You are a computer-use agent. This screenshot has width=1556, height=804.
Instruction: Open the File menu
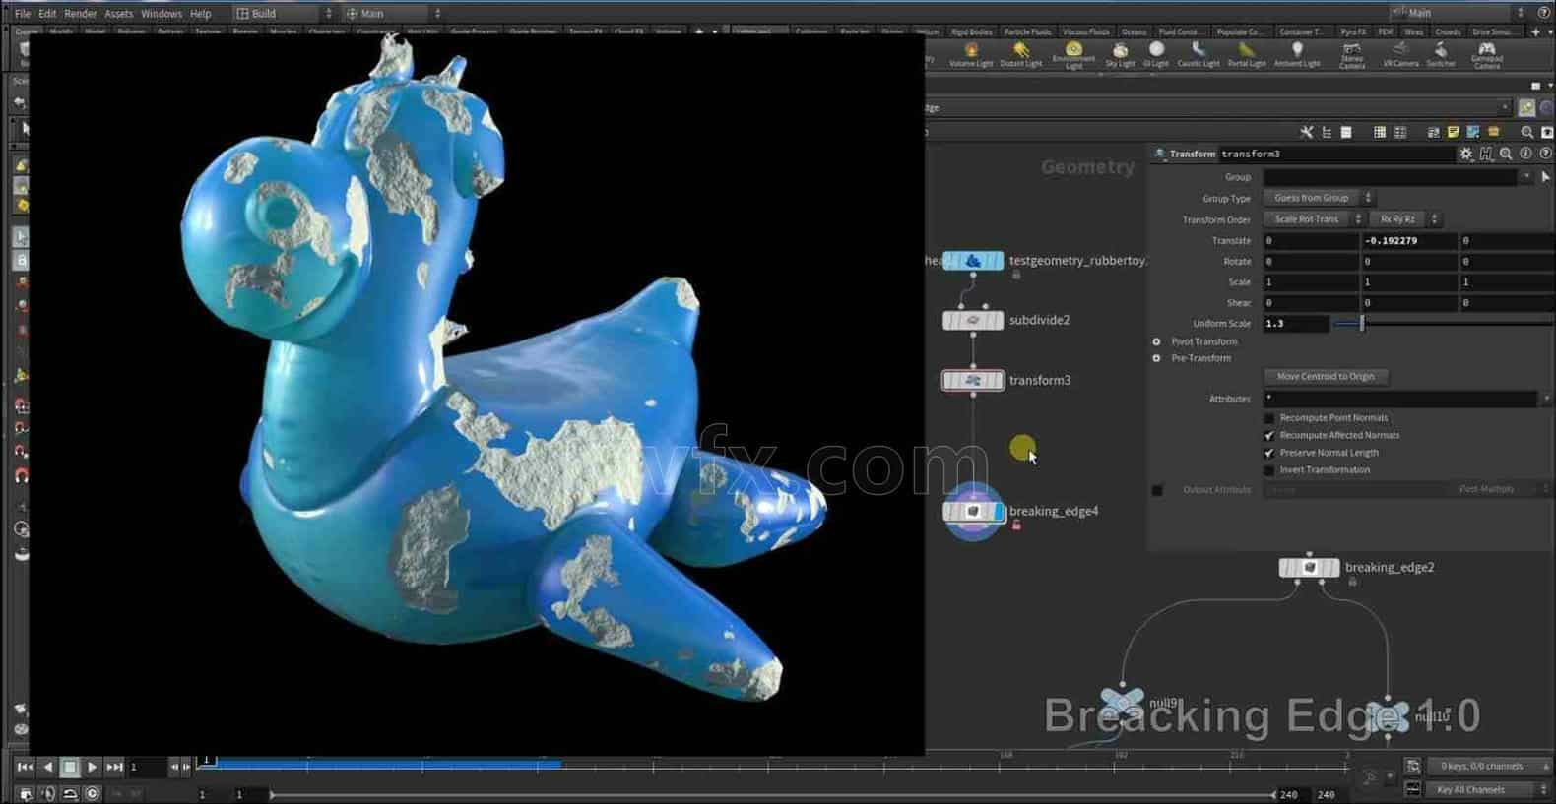pos(22,14)
